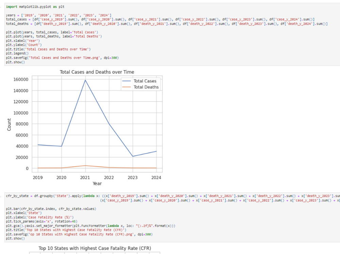Click the plt.tick_params rotation=45 line
This screenshot has width=340, height=254.
41,221
